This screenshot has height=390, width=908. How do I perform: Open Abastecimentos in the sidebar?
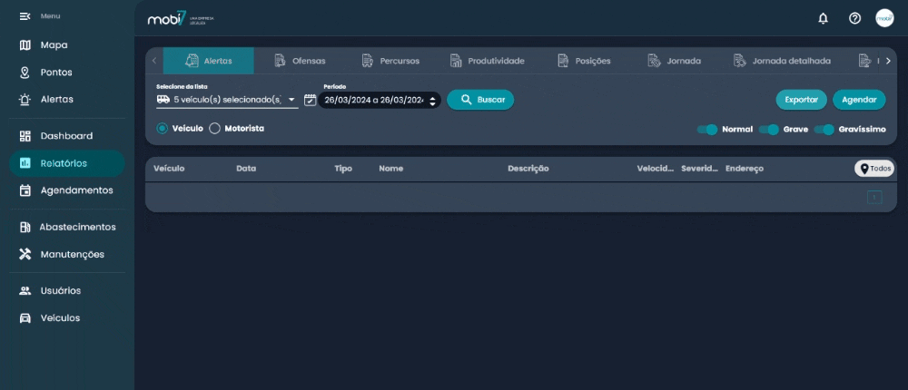(76, 227)
